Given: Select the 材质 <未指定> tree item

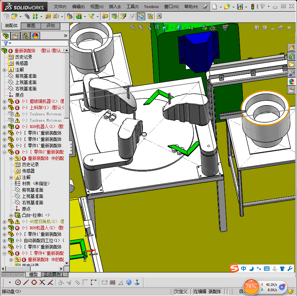Looking at the screenshot, I should click(36, 184).
